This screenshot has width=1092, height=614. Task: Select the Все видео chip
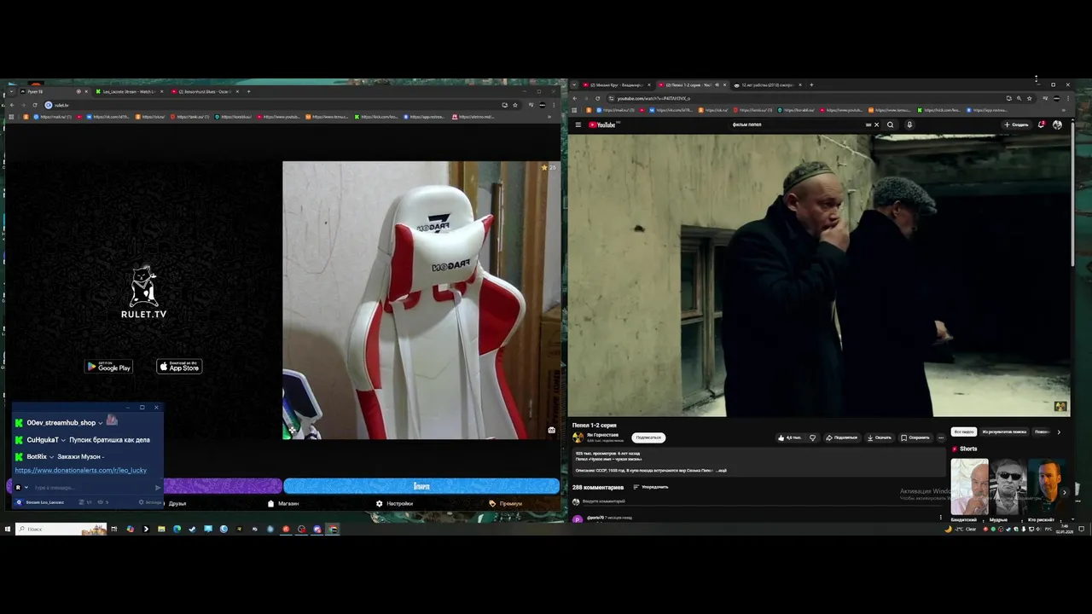[963, 432]
